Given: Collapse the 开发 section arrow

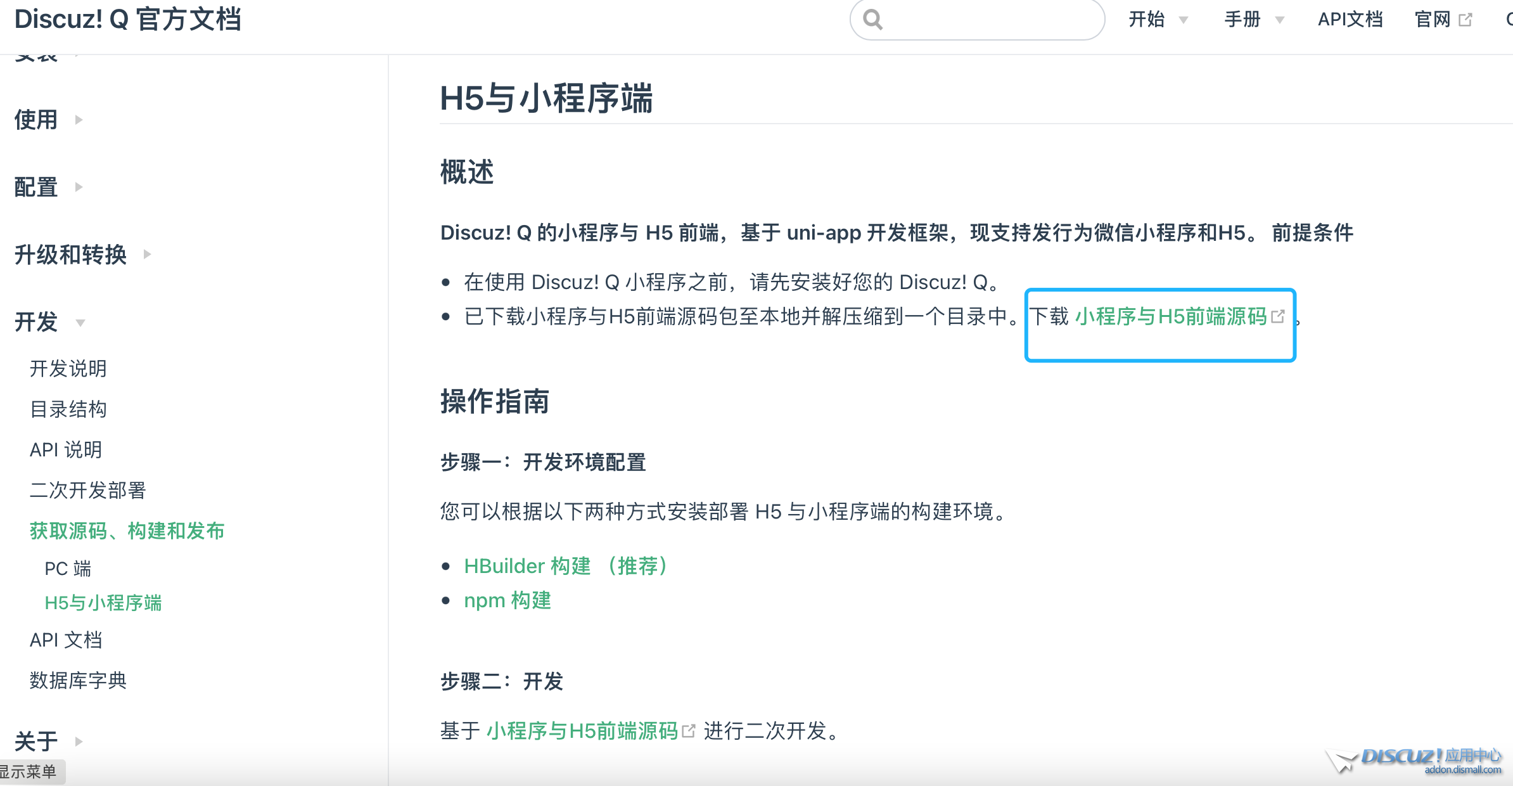Looking at the screenshot, I should pyautogui.click(x=80, y=323).
